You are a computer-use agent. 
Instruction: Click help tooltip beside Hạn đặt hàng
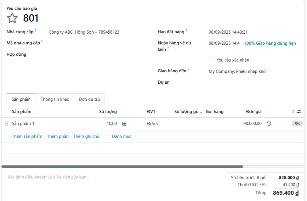pos(186,31)
